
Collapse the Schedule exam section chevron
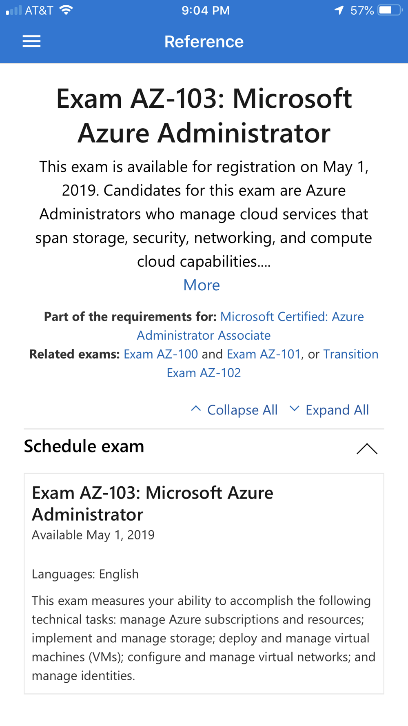coord(367,449)
